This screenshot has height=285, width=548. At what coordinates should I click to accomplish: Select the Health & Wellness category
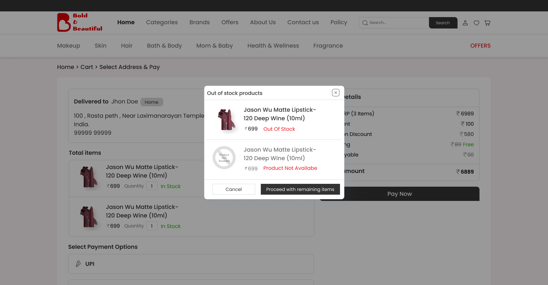273,46
